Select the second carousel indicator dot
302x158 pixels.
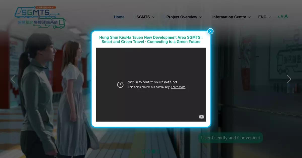(148, 151)
